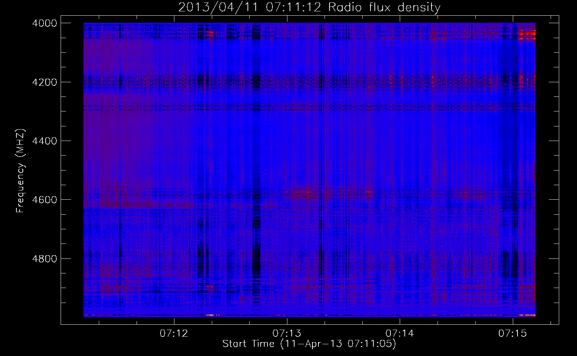Click the 'Frequency (MHZ)' axis label
The image size is (577, 356).
(20, 171)
